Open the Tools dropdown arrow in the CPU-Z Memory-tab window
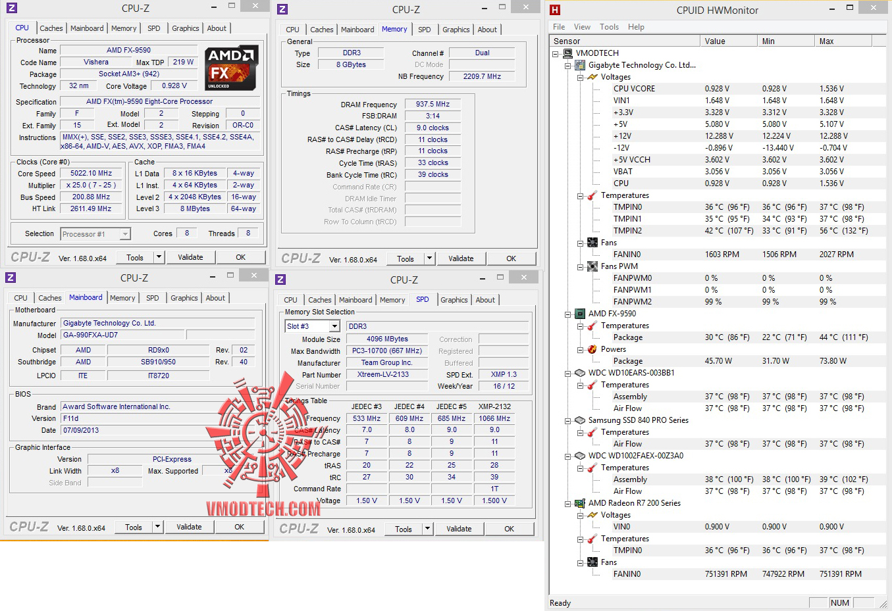 [x=429, y=258]
